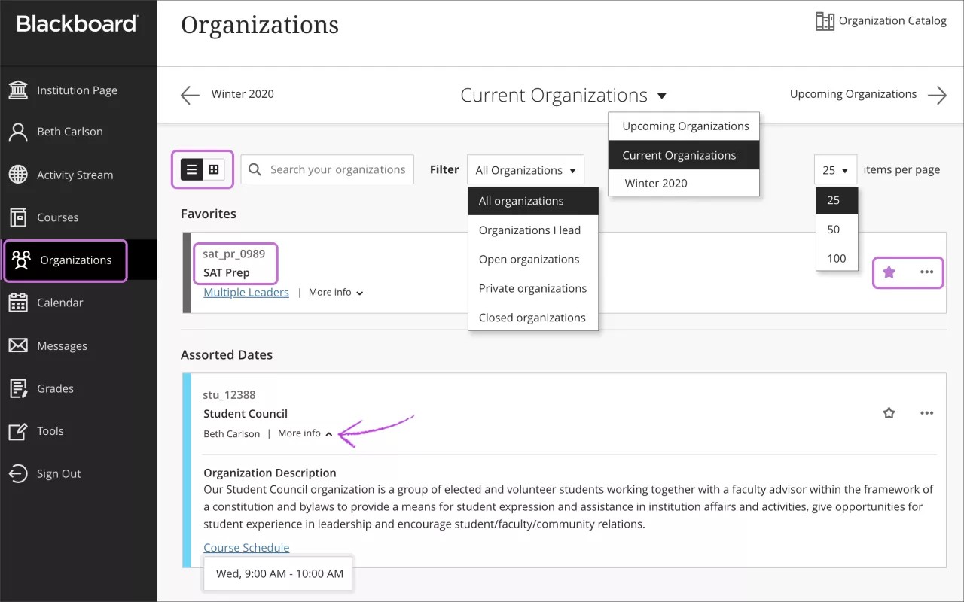Image resolution: width=964 pixels, height=602 pixels.
Task: Select Winter 2020 from the term menu
Action: 657,183
